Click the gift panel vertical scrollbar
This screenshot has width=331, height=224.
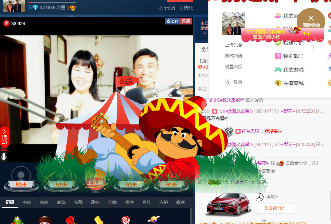pos(191,216)
